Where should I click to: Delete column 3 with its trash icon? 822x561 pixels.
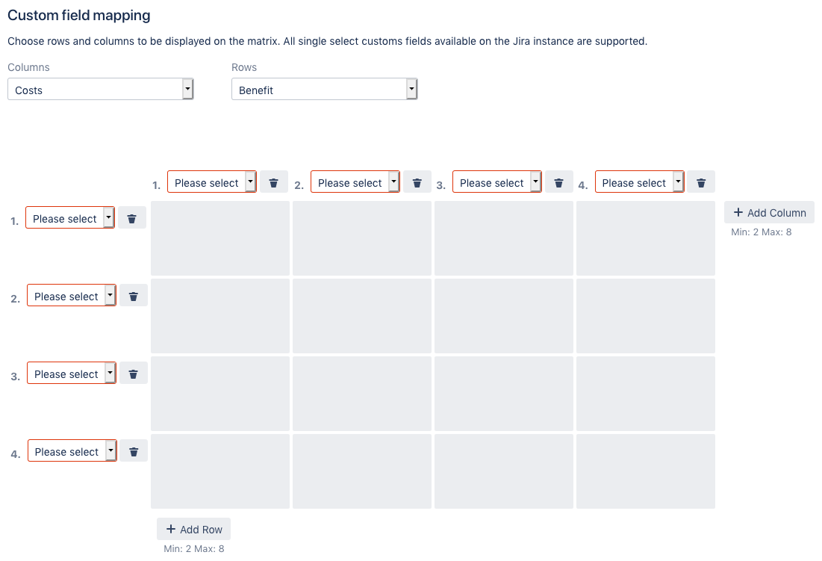(558, 182)
